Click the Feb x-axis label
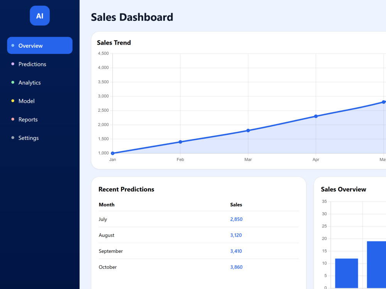This screenshot has width=386, height=289. click(180, 160)
